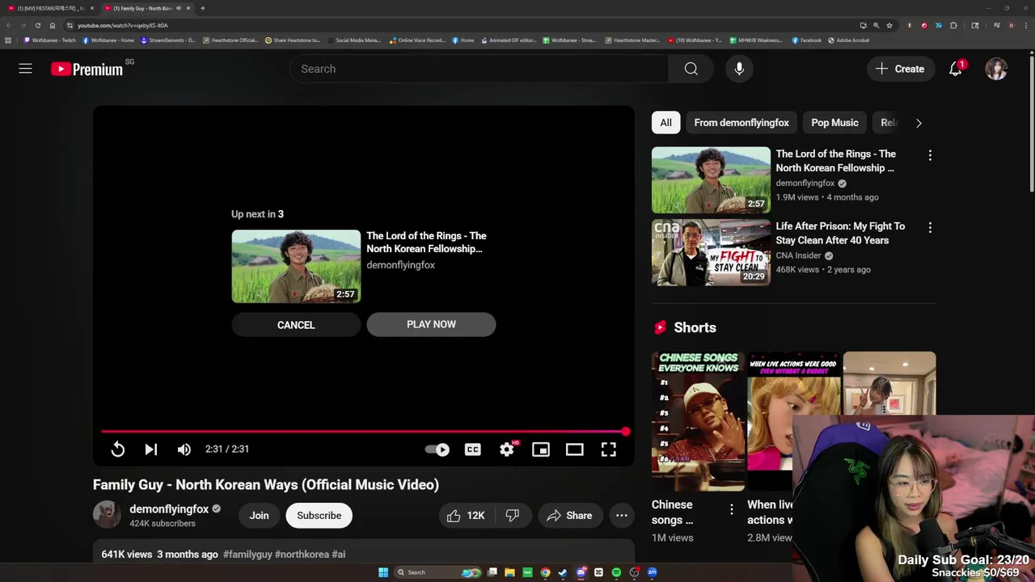Open the Windows Start menu
The height and width of the screenshot is (582, 1035).
pos(383,572)
